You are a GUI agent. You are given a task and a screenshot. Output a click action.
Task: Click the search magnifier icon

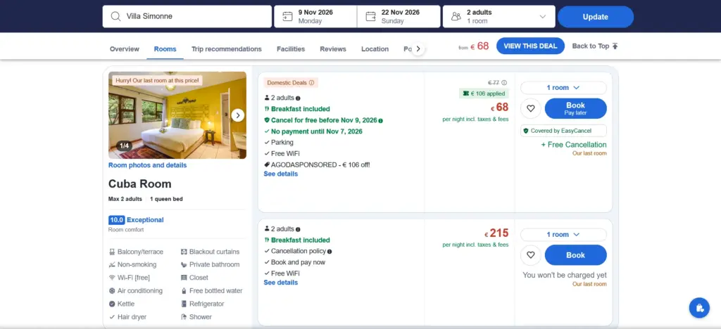[115, 16]
